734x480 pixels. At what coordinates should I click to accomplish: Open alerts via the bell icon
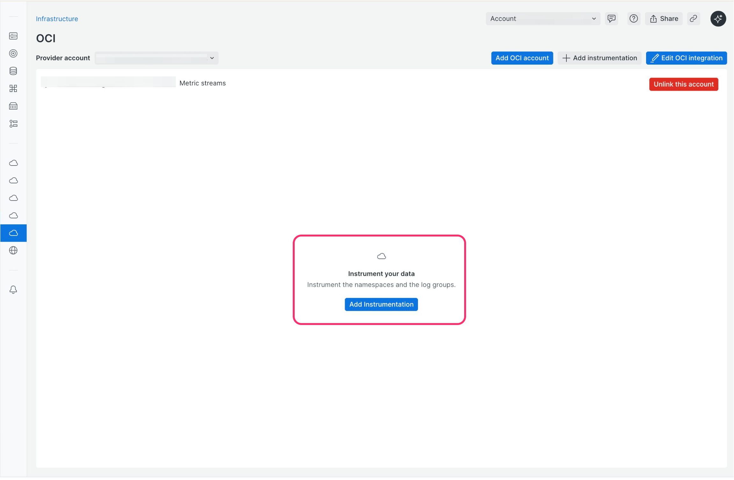pos(13,289)
